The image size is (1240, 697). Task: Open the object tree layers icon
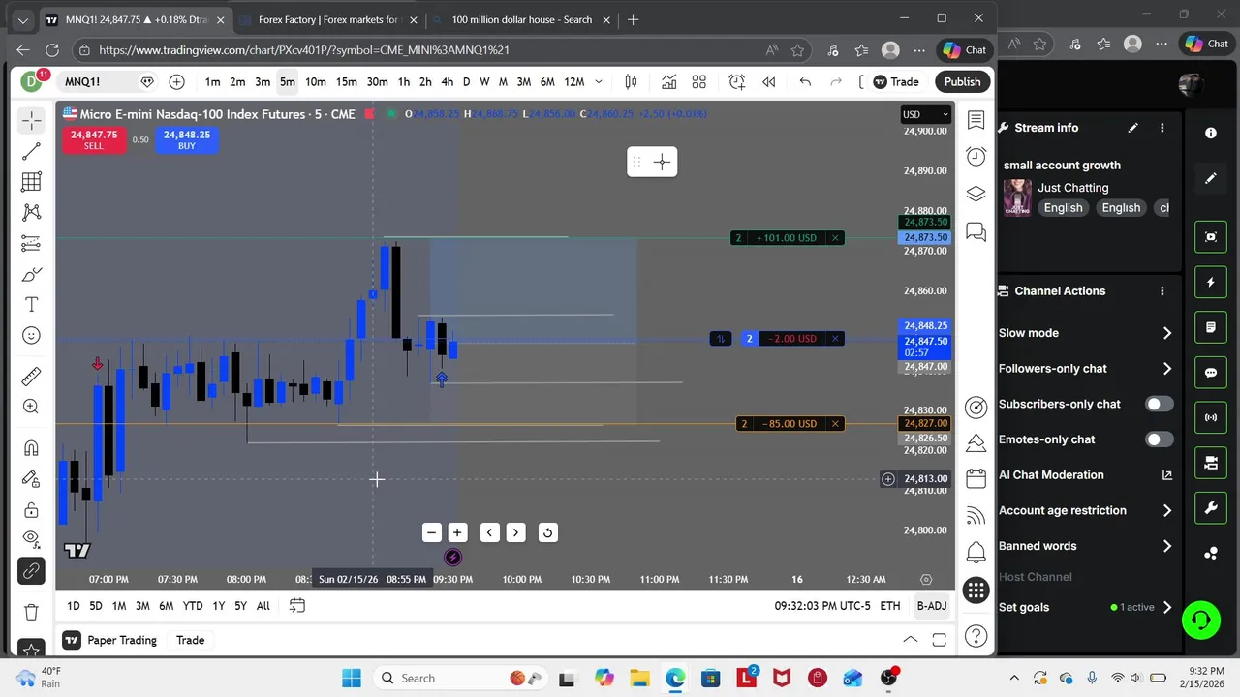(976, 194)
